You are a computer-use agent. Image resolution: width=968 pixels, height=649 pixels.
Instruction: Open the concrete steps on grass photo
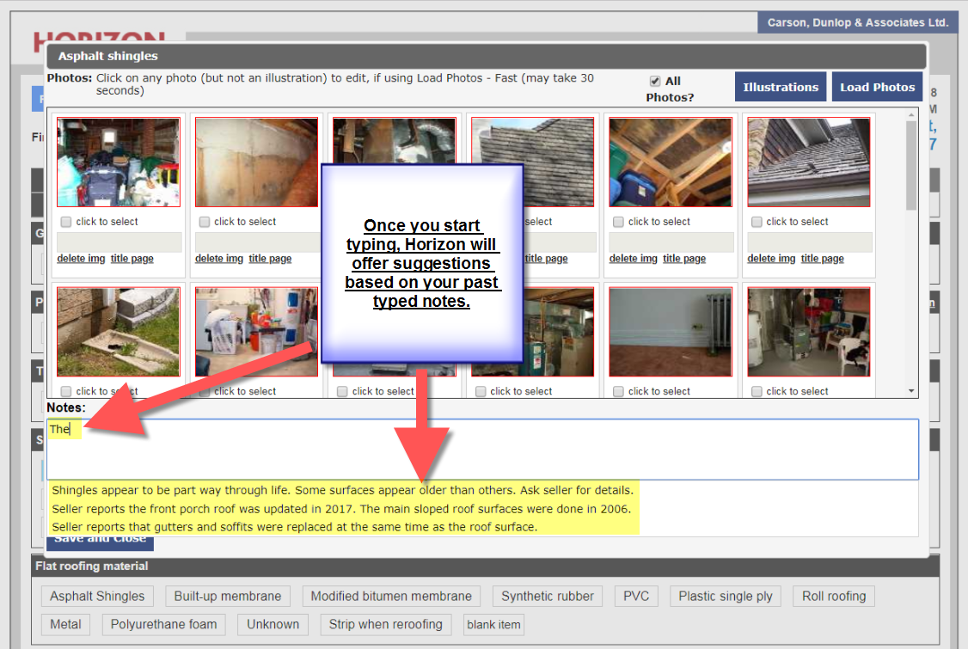pyautogui.click(x=119, y=332)
